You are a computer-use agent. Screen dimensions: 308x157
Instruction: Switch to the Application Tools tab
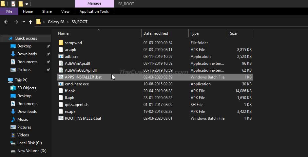[x=94, y=11]
